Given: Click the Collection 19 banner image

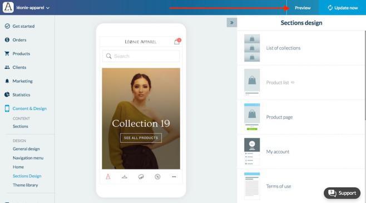Looking at the screenshot, I should point(141,118).
